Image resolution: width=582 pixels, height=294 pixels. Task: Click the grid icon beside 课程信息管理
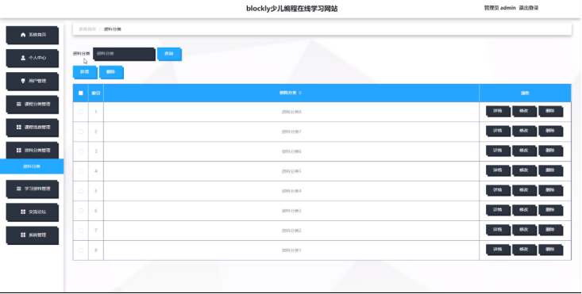coord(19,127)
